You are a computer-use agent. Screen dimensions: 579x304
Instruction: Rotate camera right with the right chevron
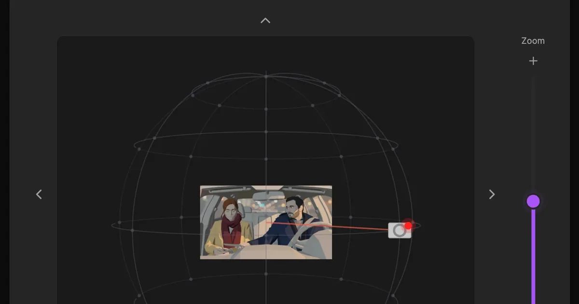click(x=492, y=194)
